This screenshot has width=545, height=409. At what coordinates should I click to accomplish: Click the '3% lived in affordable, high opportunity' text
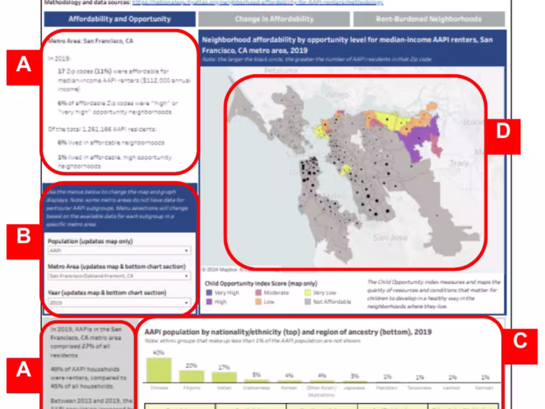(115, 162)
